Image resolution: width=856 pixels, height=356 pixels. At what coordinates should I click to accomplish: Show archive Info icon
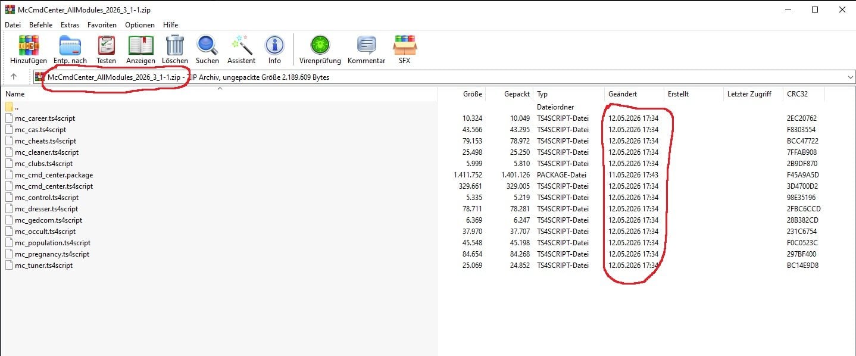(274, 46)
